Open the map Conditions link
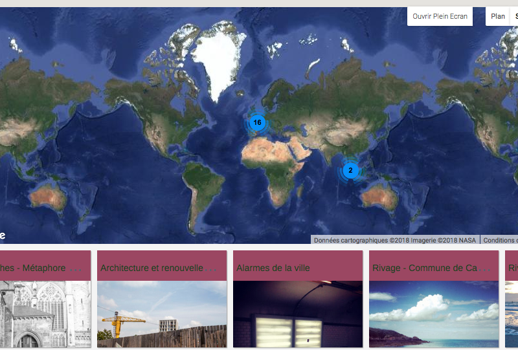518x350 pixels. [x=499, y=240]
